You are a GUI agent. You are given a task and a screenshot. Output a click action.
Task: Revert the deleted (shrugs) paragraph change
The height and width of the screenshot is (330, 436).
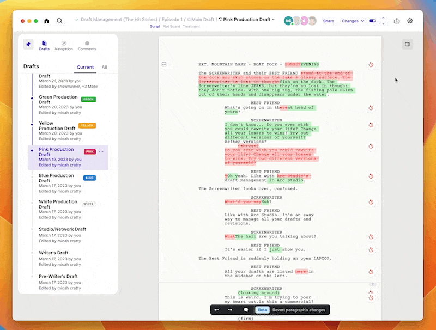[x=371, y=146]
